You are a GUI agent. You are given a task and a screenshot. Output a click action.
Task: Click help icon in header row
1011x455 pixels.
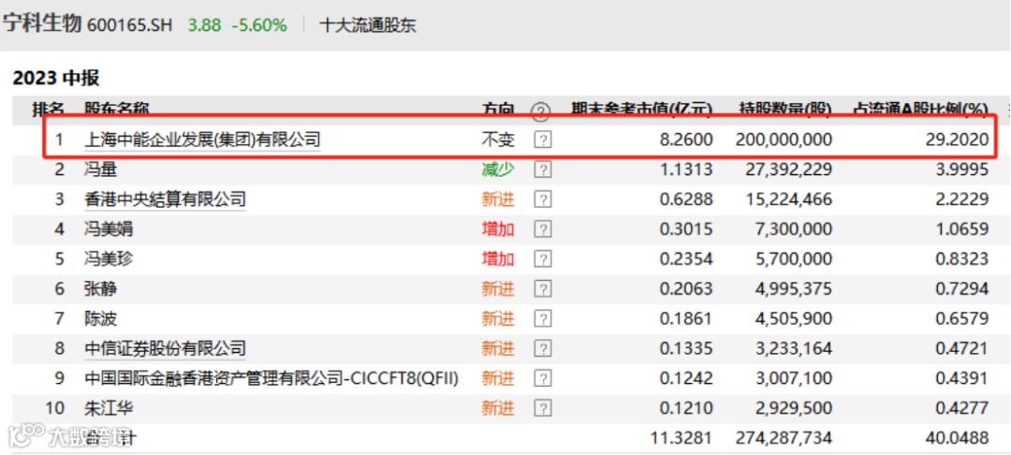(x=540, y=112)
